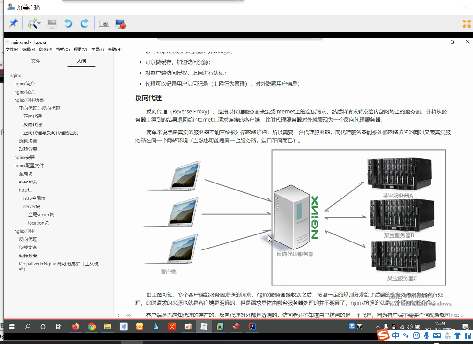Go to nginx应用 outline heading
The image size is (473, 344).
coord(24,231)
